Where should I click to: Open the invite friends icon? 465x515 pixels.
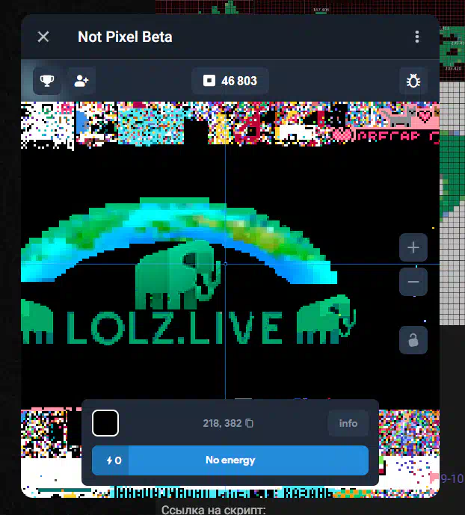[x=81, y=81]
